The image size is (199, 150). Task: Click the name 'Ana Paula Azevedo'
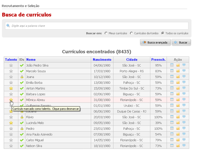pyautogui.click(x=39, y=134)
